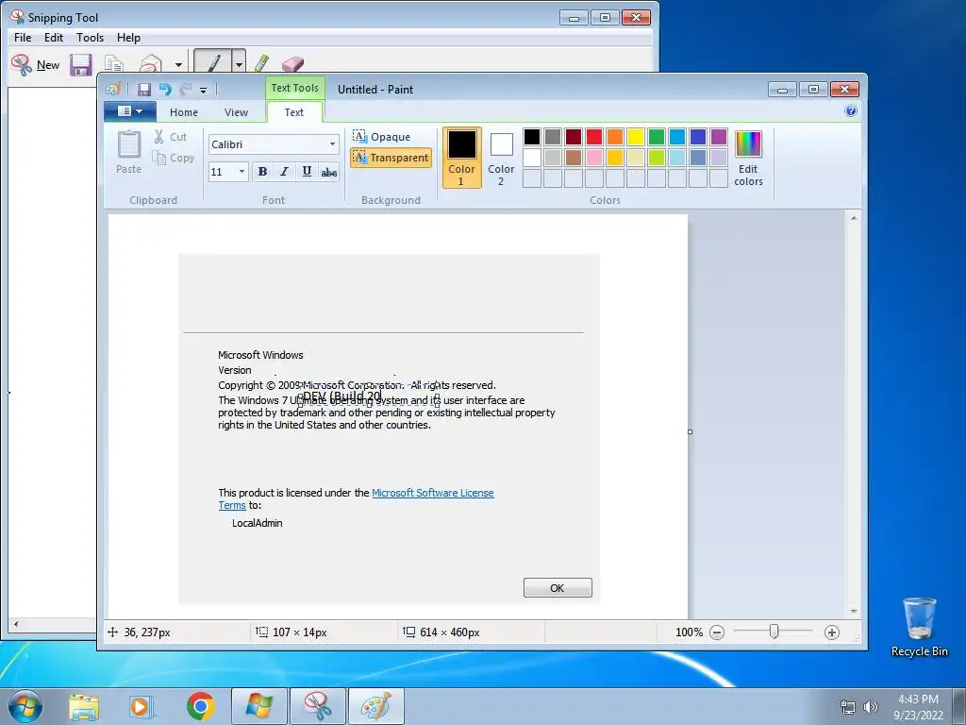
Task: Click the Terms link text
Action: [232, 505]
